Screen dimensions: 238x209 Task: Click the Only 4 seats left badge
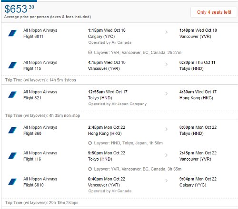(x=214, y=12)
